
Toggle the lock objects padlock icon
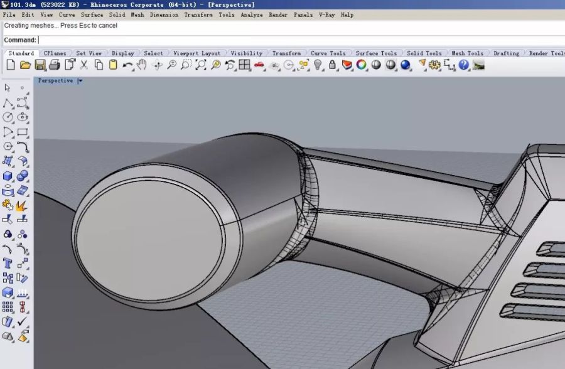[x=332, y=65]
